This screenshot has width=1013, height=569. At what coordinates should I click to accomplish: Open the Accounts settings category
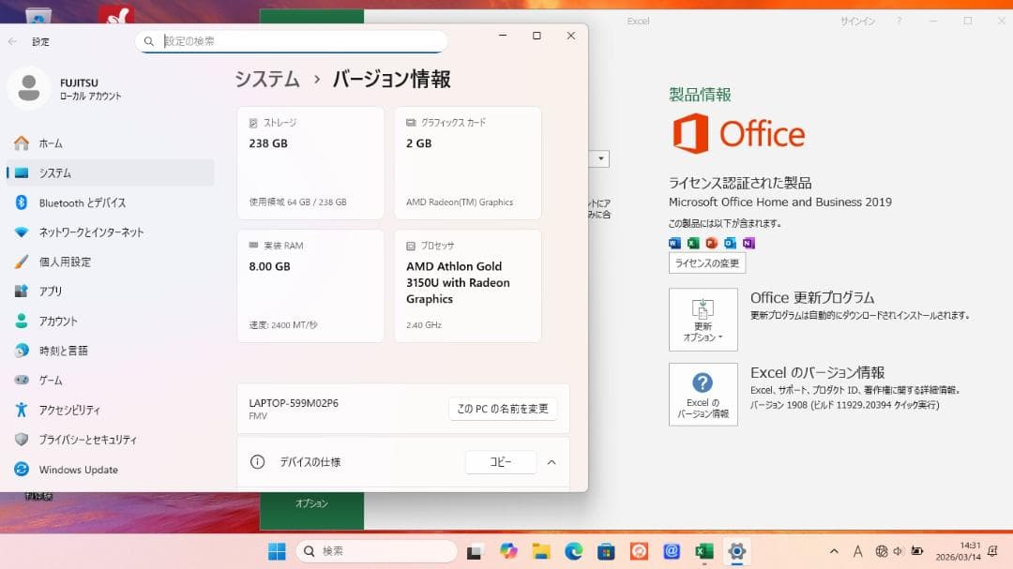(x=110, y=321)
